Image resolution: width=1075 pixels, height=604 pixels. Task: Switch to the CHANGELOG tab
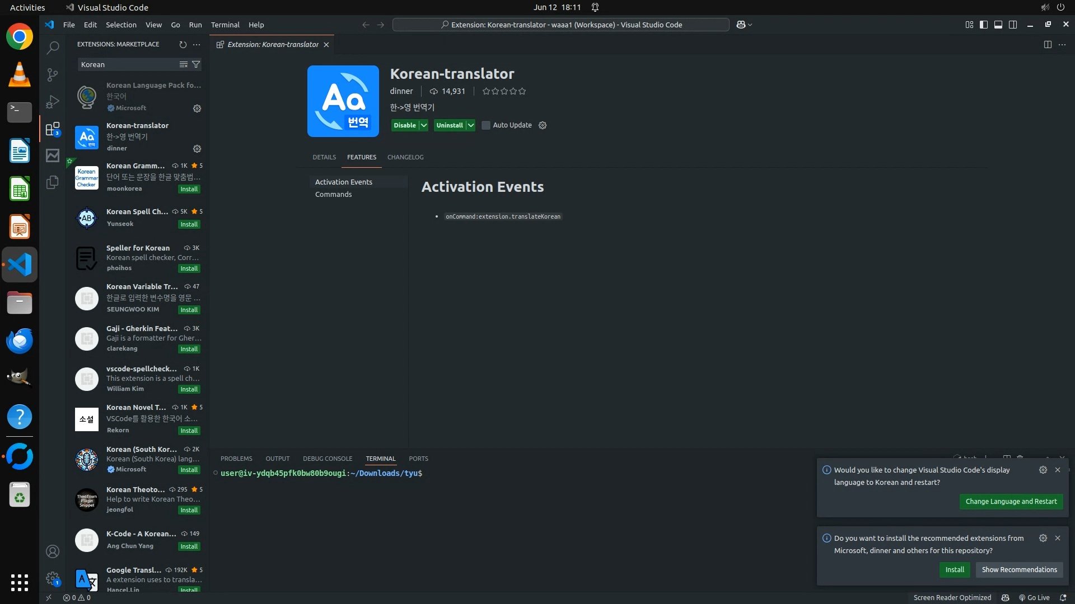pyautogui.click(x=405, y=157)
